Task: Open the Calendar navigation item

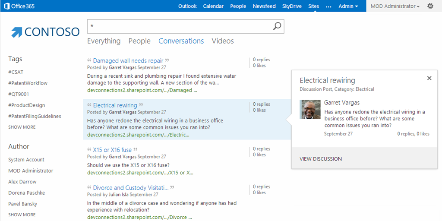Action: click(x=213, y=6)
